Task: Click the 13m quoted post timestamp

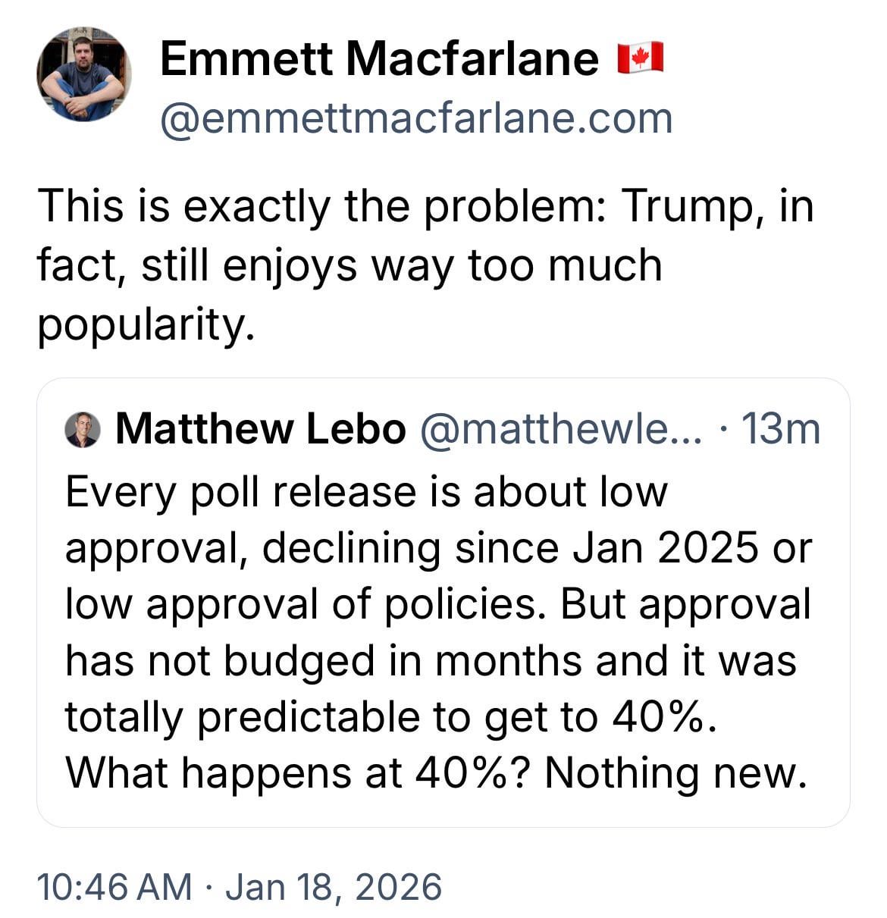Action: [x=780, y=429]
